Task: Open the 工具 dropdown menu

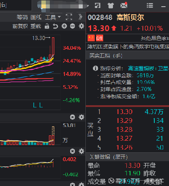Action: tap(53, 17)
